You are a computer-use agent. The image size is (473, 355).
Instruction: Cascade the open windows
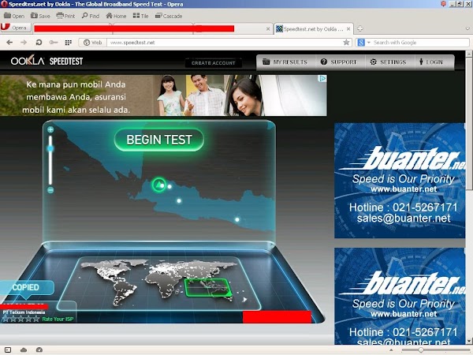169,16
